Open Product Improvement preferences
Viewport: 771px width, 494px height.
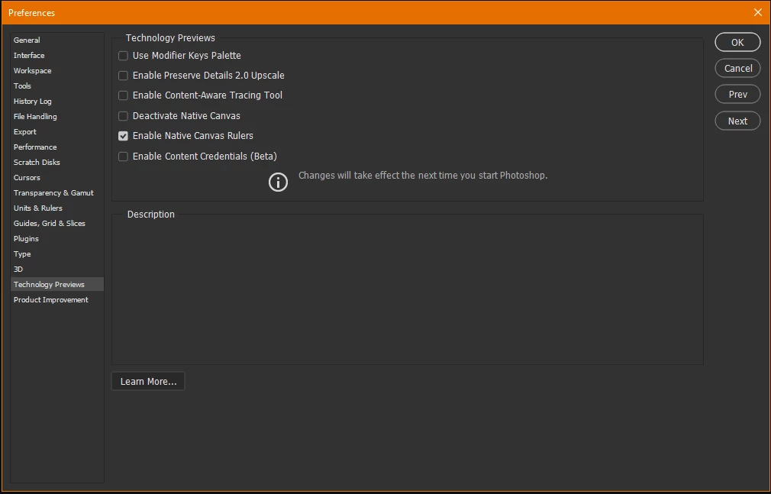(x=57, y=299)
